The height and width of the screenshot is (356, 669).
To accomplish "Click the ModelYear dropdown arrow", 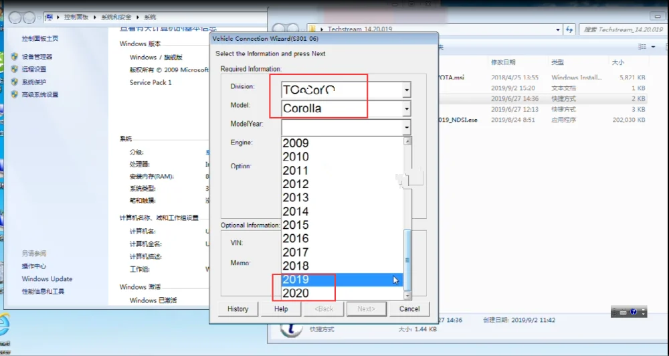I will pos(407,127).
